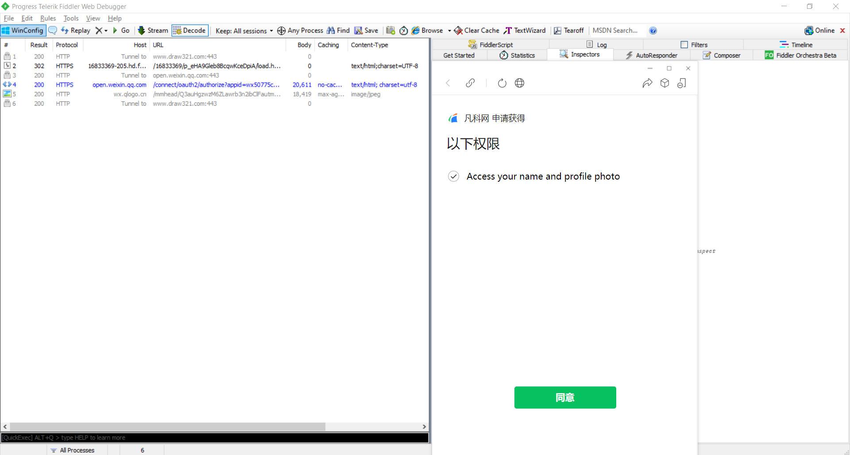Click the camera screenshot icon in toolbar
850x455 pixels.
[x=390, y=31]
